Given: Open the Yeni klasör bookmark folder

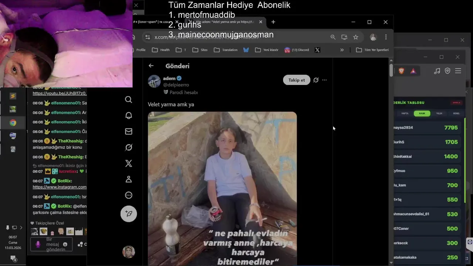Looking at the screenshot, I should pyautogui.click(x=267, y=50).
